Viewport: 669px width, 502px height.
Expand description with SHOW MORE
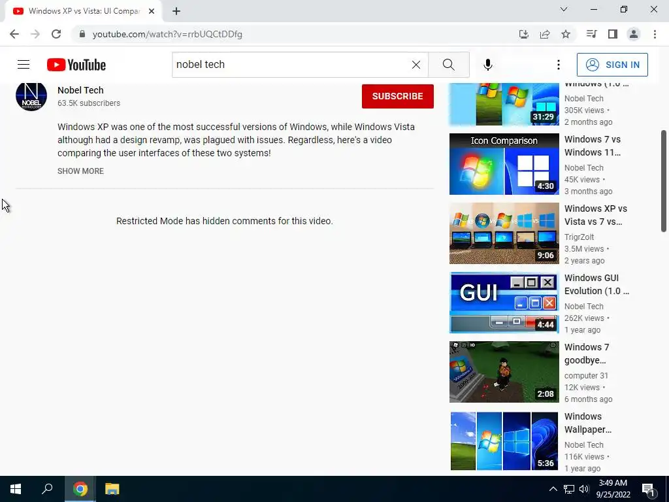click(x=80, y=171)
